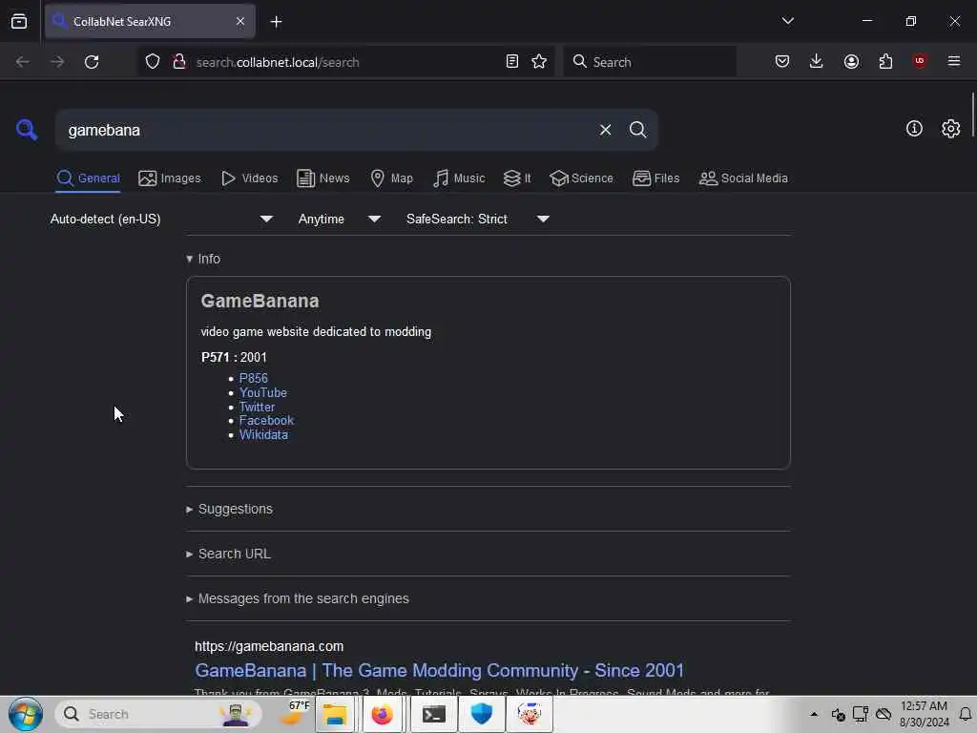Open the Anytime time range dropdown
The width and height of the screenshot is (977, 733).
[x=340, y=219]
